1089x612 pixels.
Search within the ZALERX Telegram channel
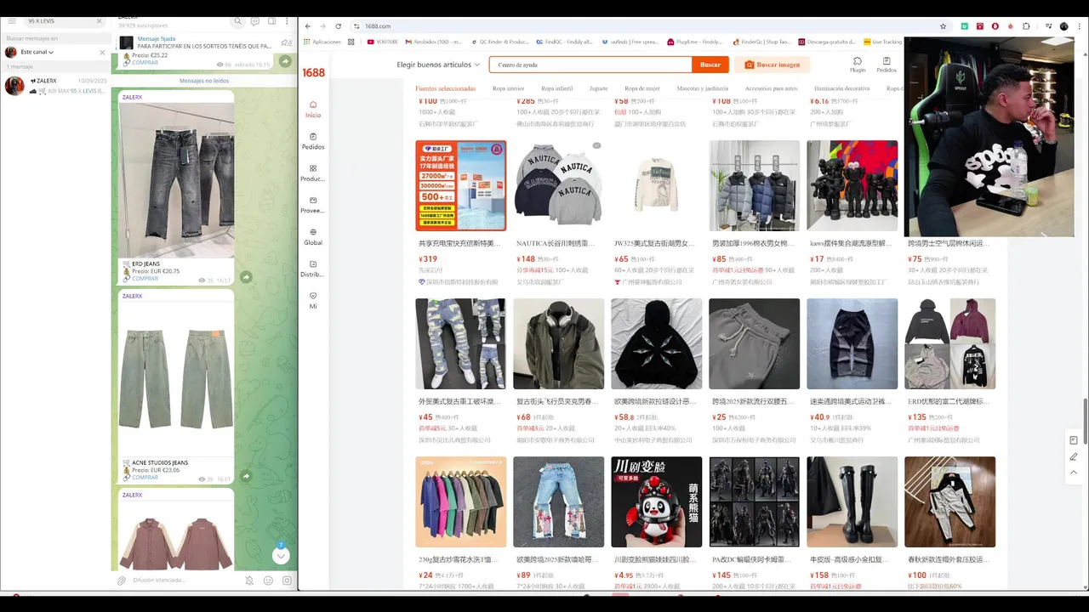pyautogui.click(x=237, y=20)
